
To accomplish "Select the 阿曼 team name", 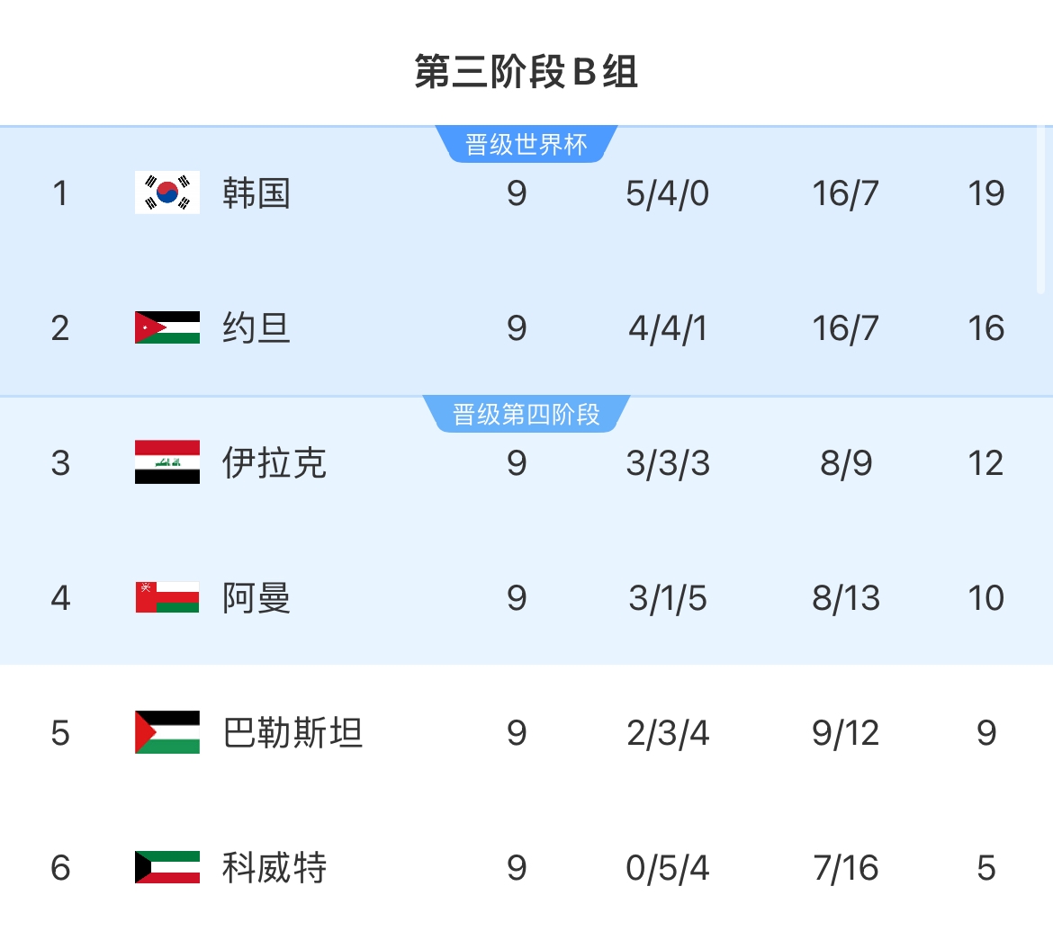I will 256,597.
